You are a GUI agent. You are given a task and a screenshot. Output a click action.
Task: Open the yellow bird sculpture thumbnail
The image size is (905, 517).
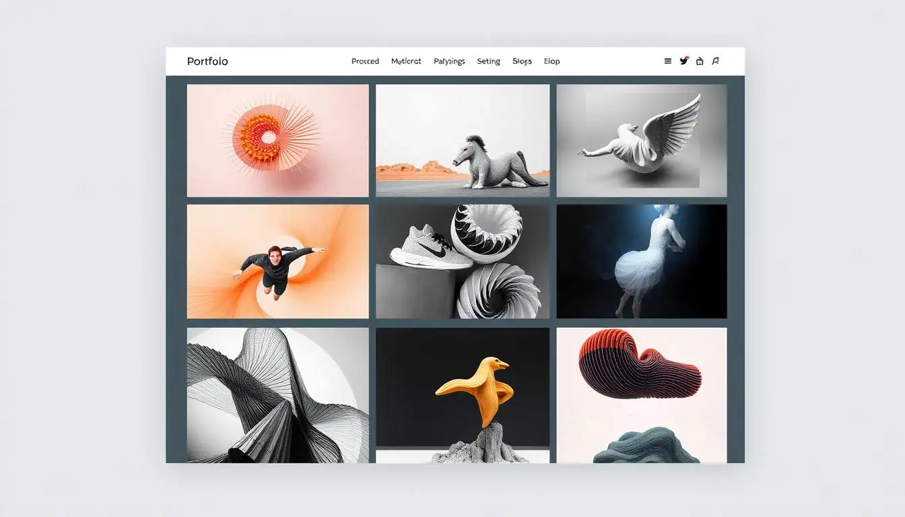(x=463, y=395)
